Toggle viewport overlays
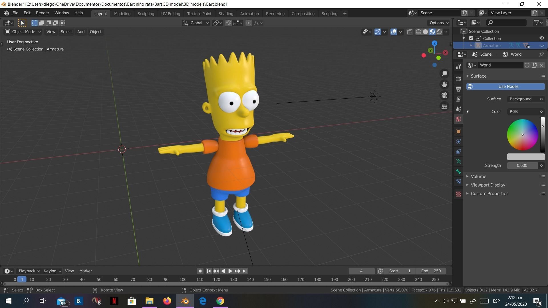This screenshot has height=308, width=548. (394, 32)
